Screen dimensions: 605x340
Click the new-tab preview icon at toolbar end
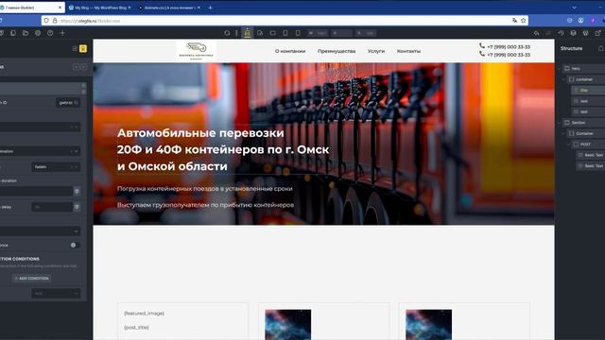click(597, 33)
